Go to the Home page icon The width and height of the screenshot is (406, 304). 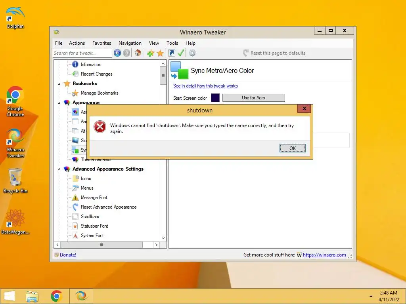(138, 53)
